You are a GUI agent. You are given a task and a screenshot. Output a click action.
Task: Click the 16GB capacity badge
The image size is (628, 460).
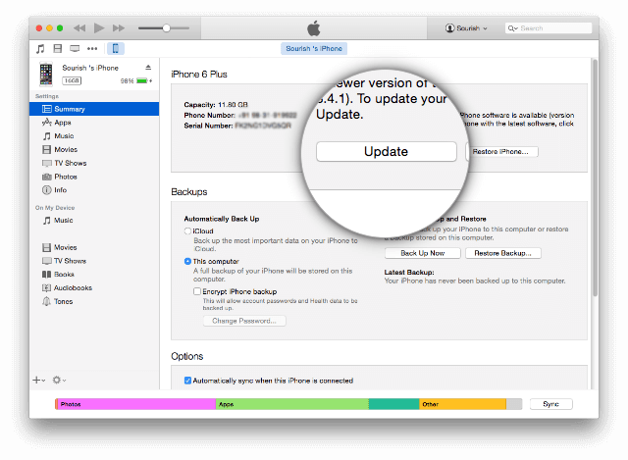[72, 80]
